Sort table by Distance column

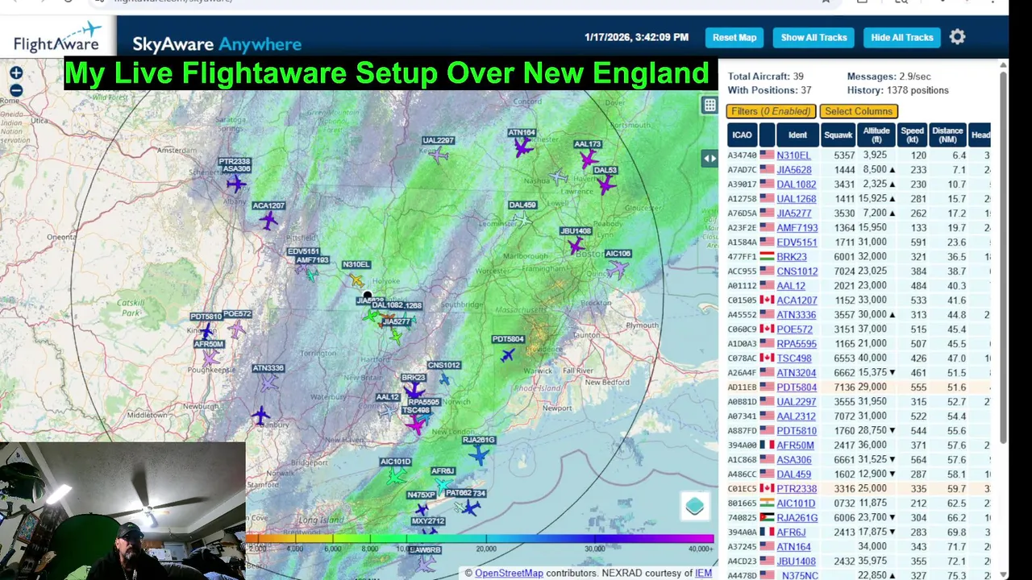(947, 135)
